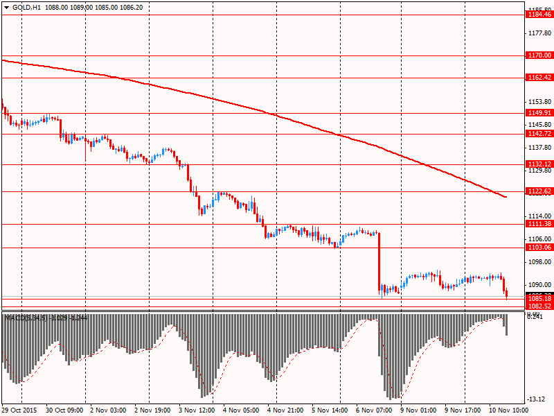
Task: Click the 2 Nov 03:00 time label
Action: tap(108, 410)
